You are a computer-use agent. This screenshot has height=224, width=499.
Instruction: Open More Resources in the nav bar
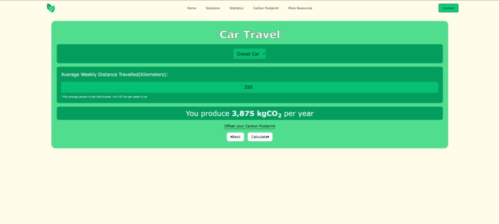[x=300, y=8]
